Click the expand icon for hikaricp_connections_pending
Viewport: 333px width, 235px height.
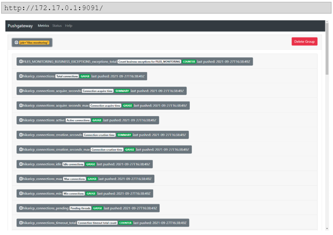(21, 208)
